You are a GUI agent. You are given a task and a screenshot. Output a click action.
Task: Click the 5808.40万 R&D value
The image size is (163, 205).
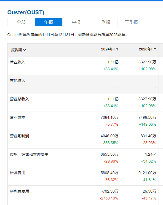(109, 173)
